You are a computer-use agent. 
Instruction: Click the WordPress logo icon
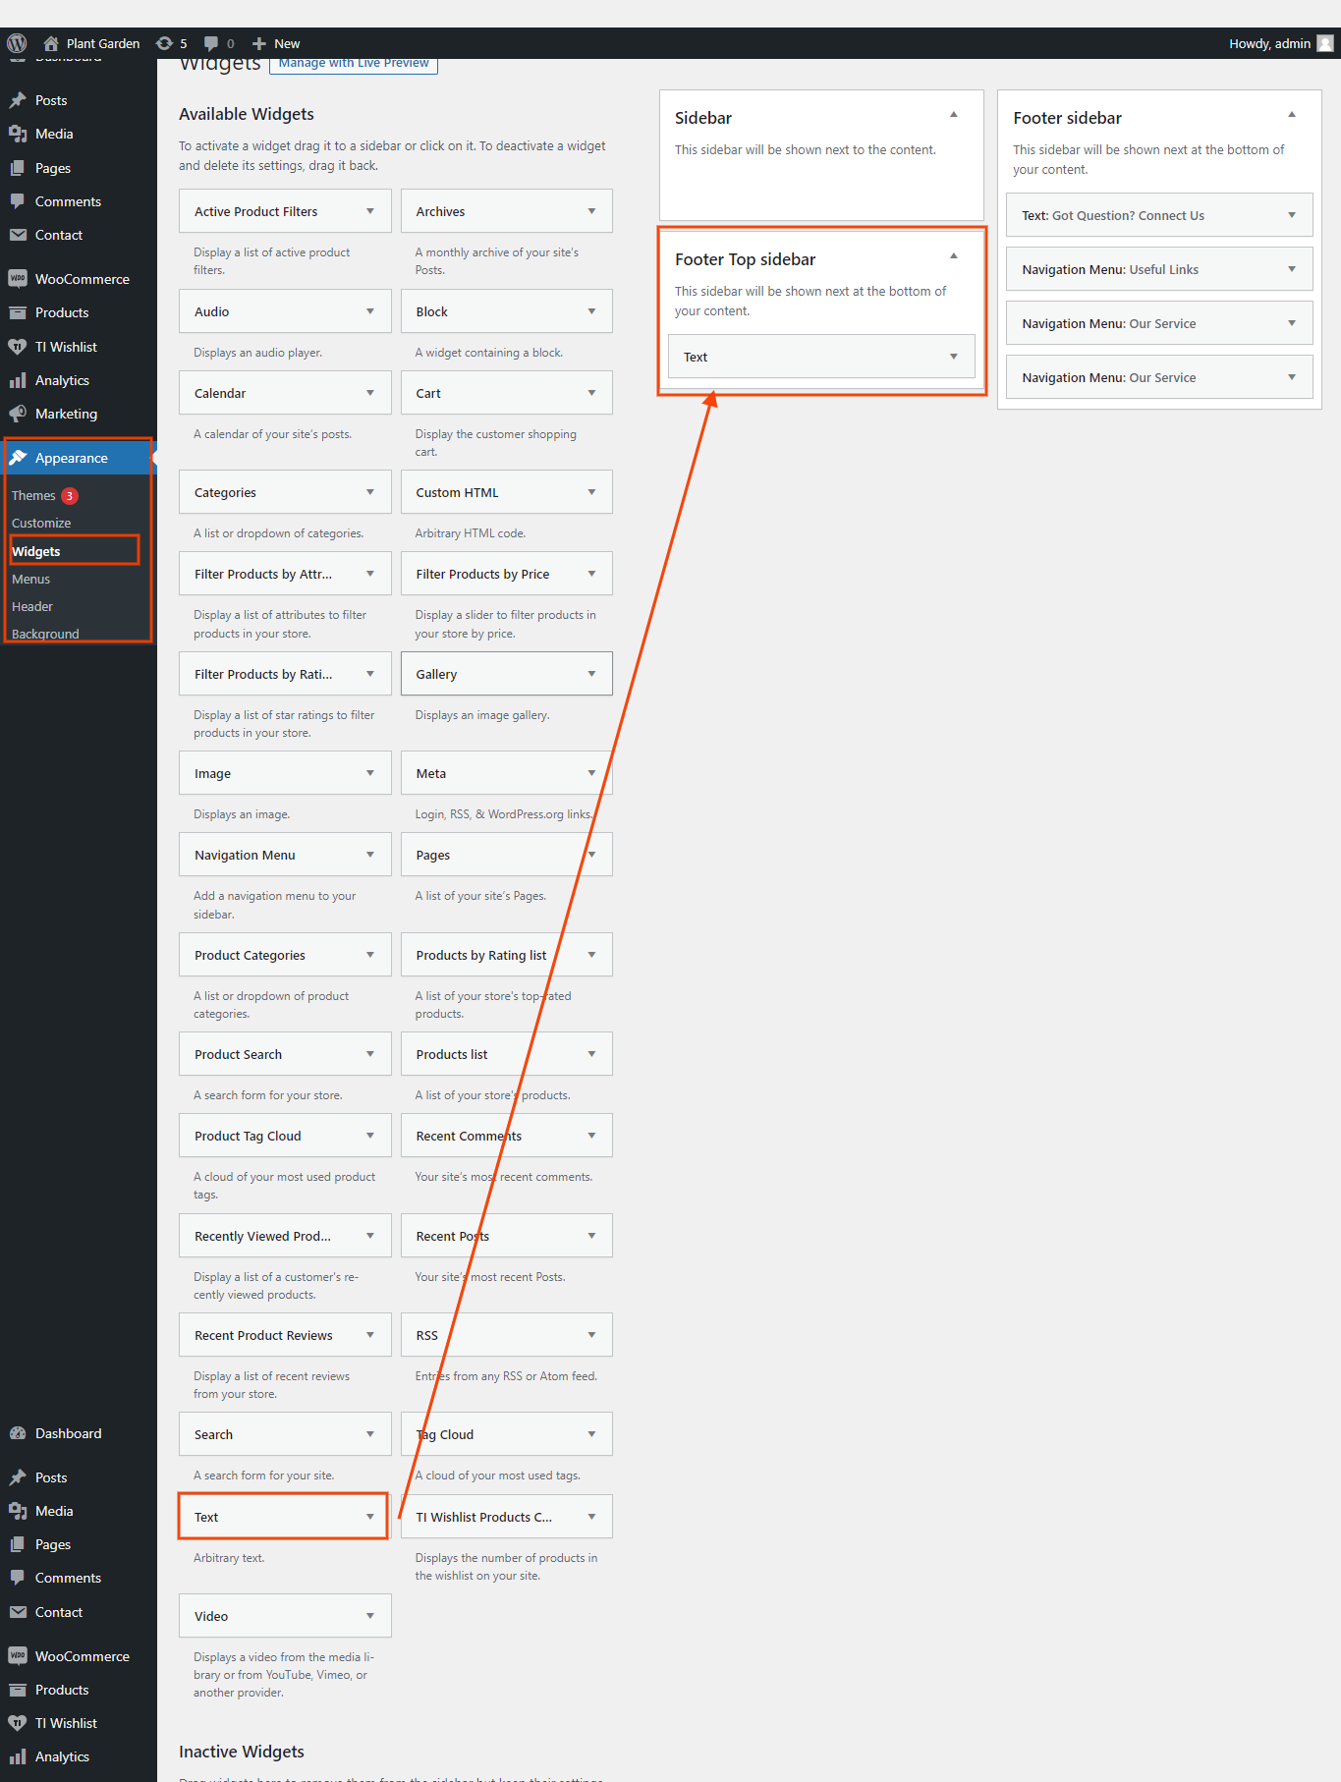pos(17,43)
